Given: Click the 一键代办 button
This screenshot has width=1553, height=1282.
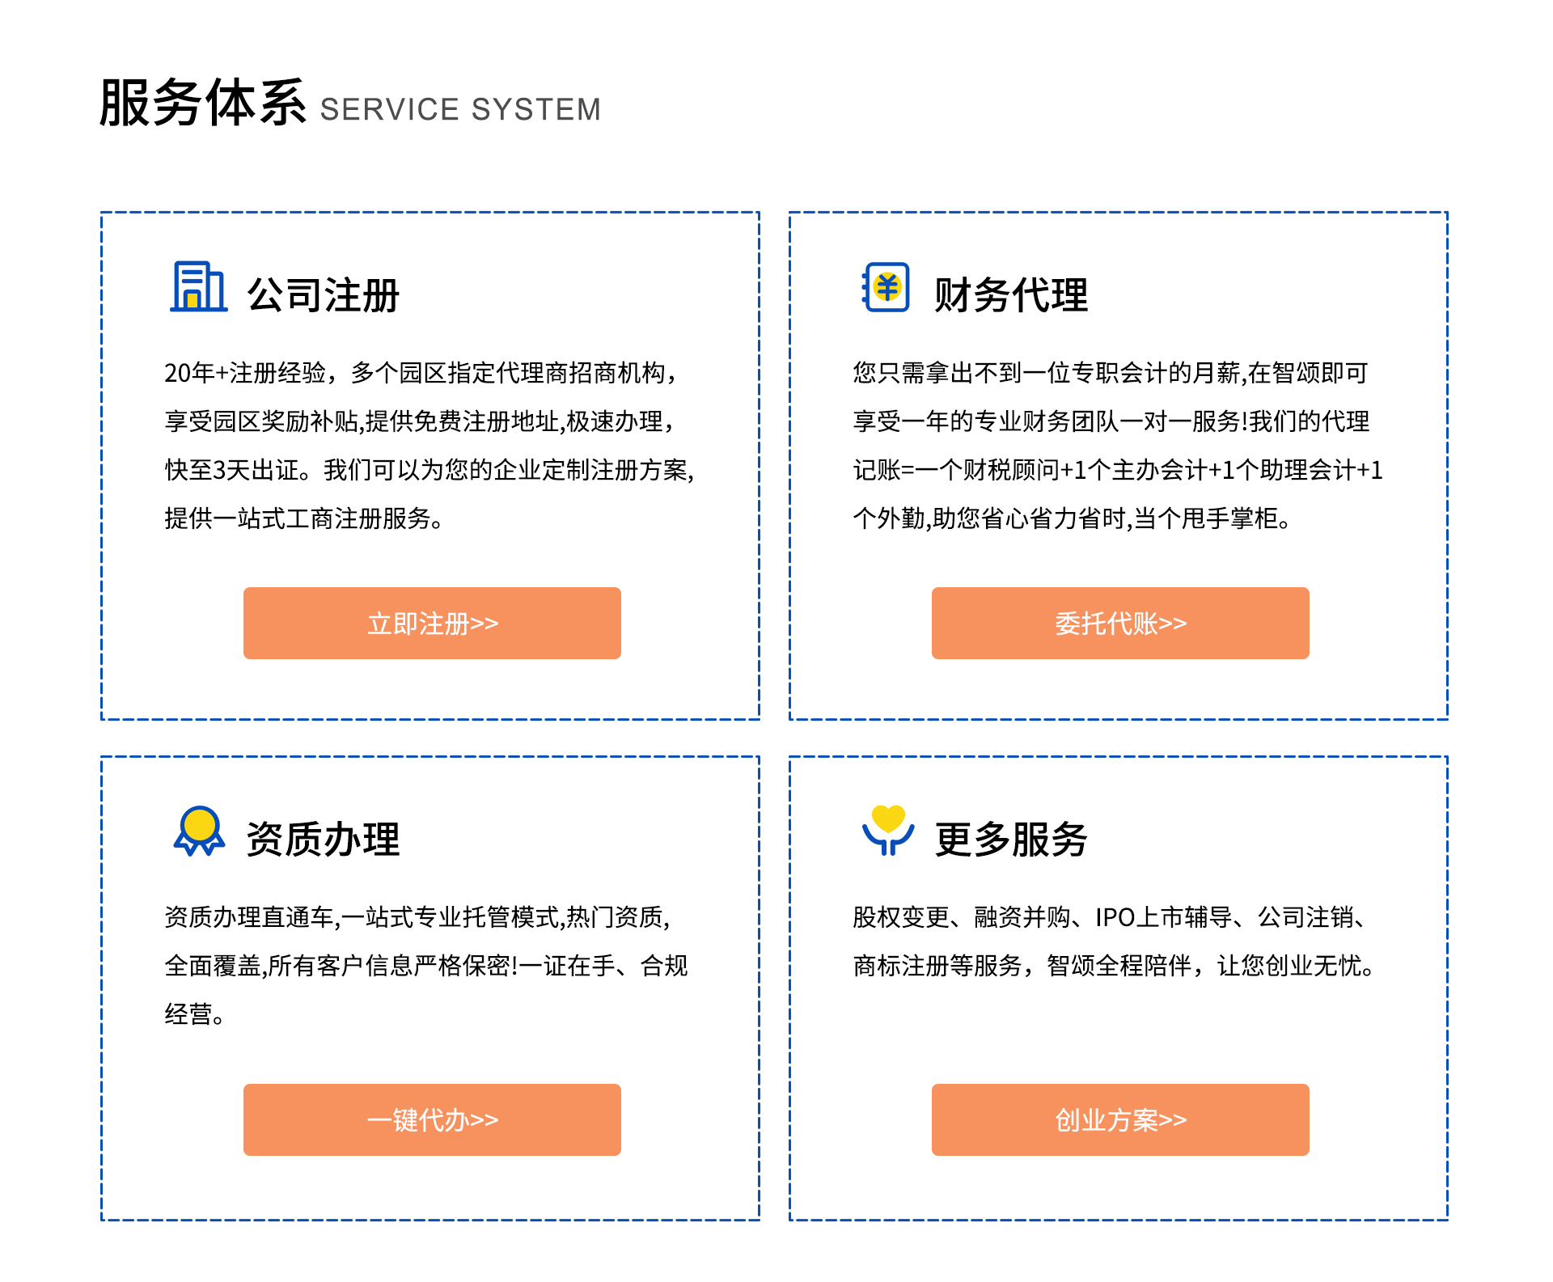Looking at the screenshot, I should [x=432, y=1119].
